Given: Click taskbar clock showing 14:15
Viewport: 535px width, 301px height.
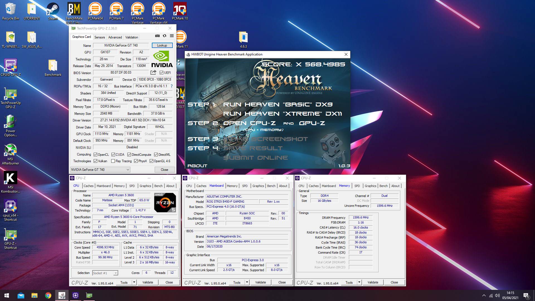Looking at the screenshot, I should pos(510,295).
